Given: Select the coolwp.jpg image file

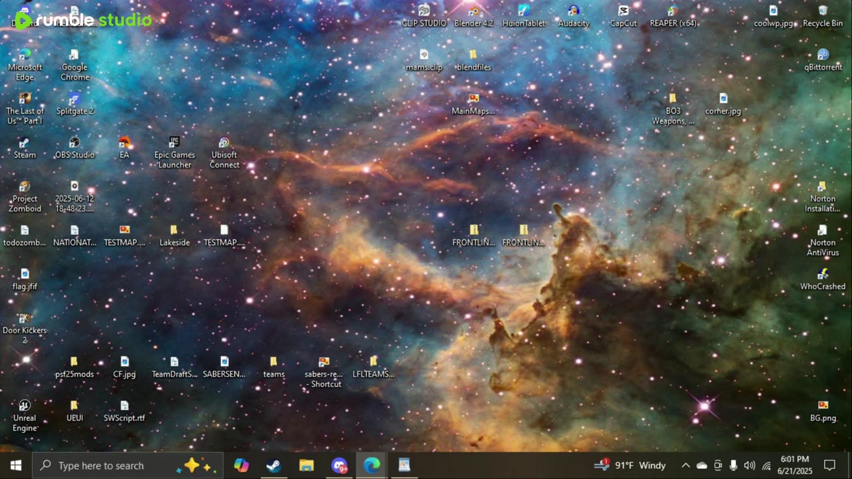Looking at the screenshot, I should click(x=773, y=16).
